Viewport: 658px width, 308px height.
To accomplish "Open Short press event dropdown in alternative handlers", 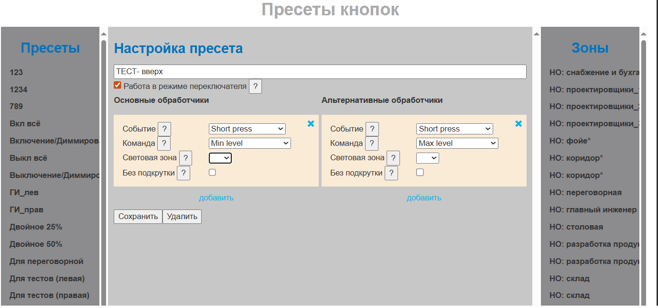I will (x=454, y=129).
